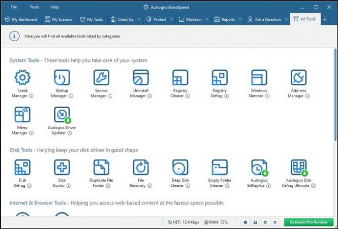This screenshot has height=229, width=338.
Task: Click the info circle in banner
Action: pyautogui.click(x=14, y=36)
